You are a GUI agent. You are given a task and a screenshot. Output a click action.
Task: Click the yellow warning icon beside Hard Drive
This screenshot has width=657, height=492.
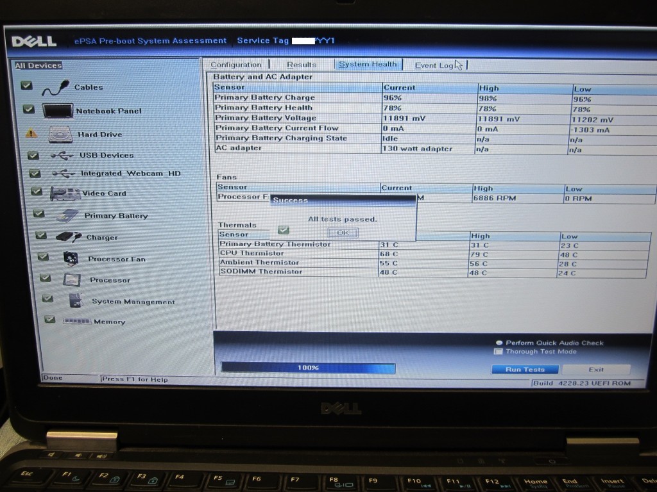[31, 133]
